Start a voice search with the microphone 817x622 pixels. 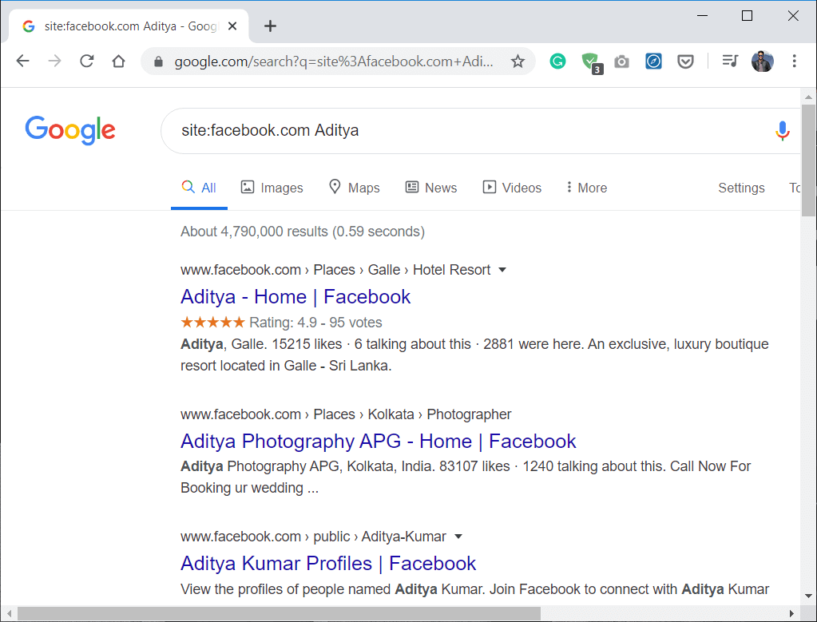tap(782, 130)
